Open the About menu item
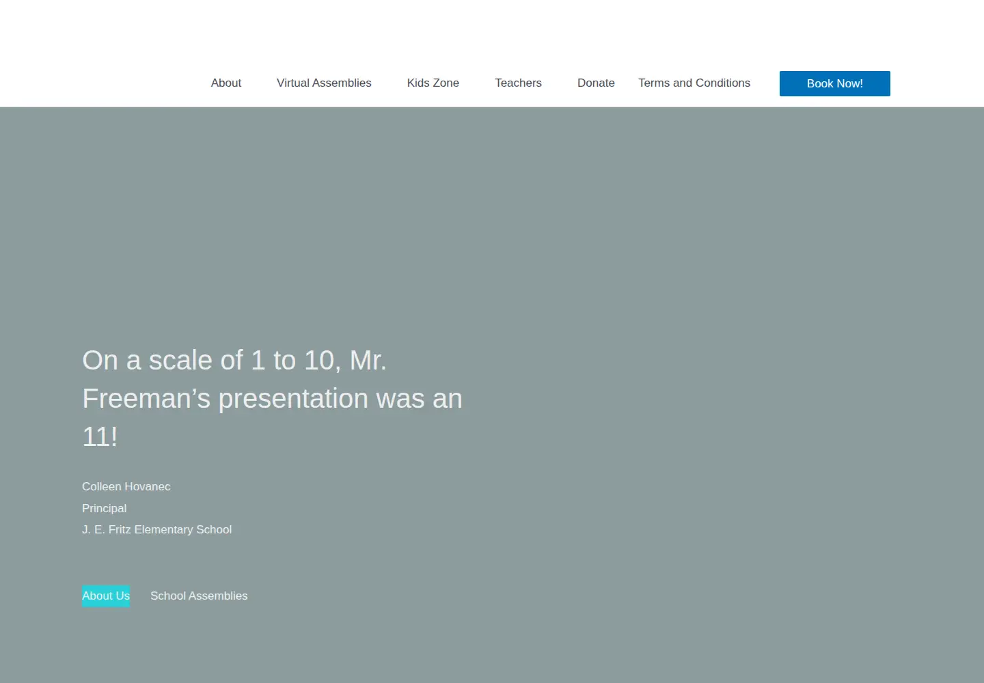 pyautogui.click(x=225, y=83)
